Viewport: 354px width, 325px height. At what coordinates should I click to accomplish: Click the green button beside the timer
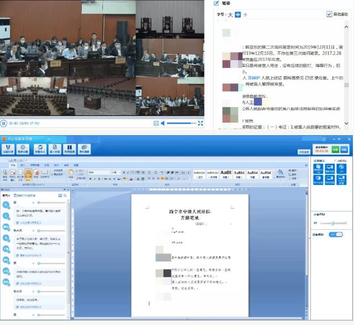tap(335, 150)
